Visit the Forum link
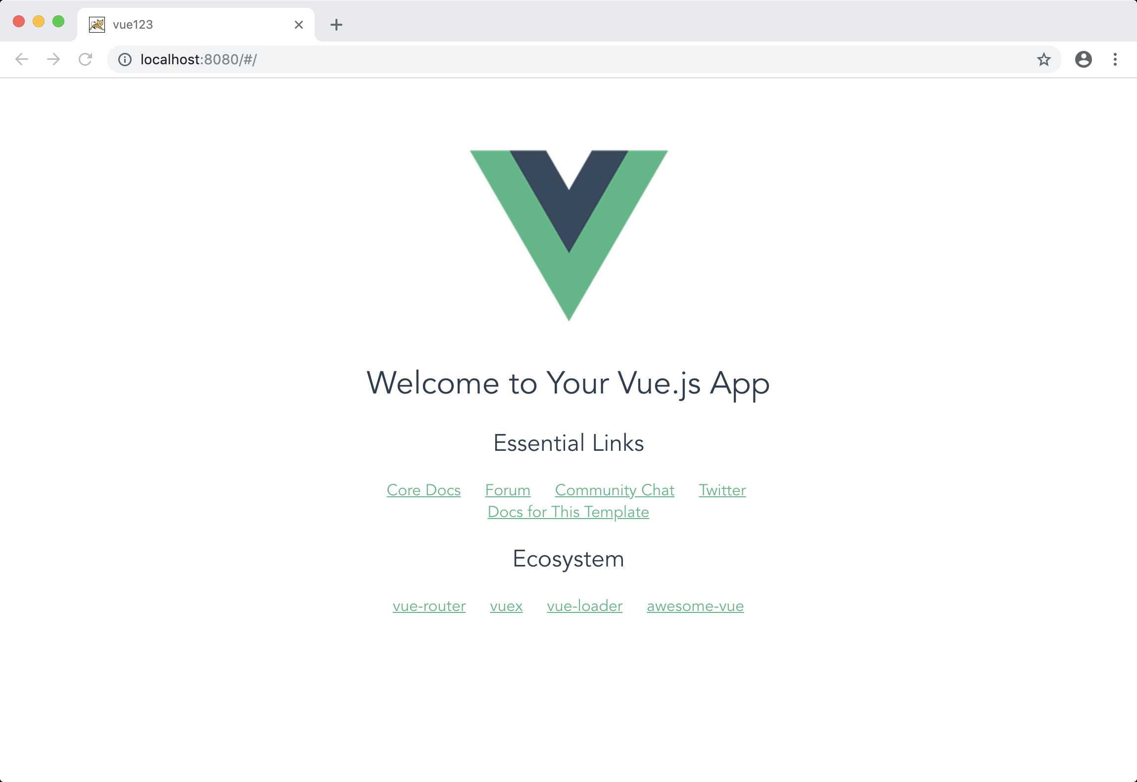The width and height of the screenshot is (1137, 782). [x=508, y=490]
